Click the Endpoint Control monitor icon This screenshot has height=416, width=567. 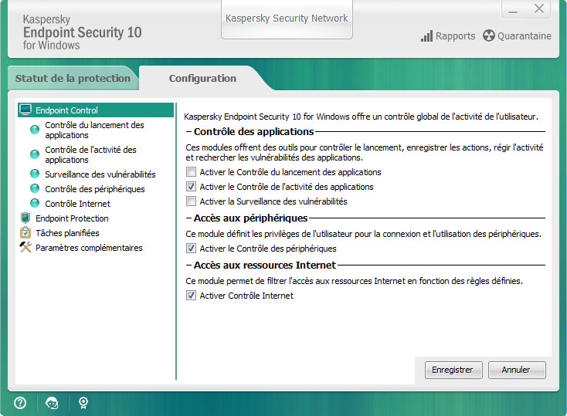[25, 110]
